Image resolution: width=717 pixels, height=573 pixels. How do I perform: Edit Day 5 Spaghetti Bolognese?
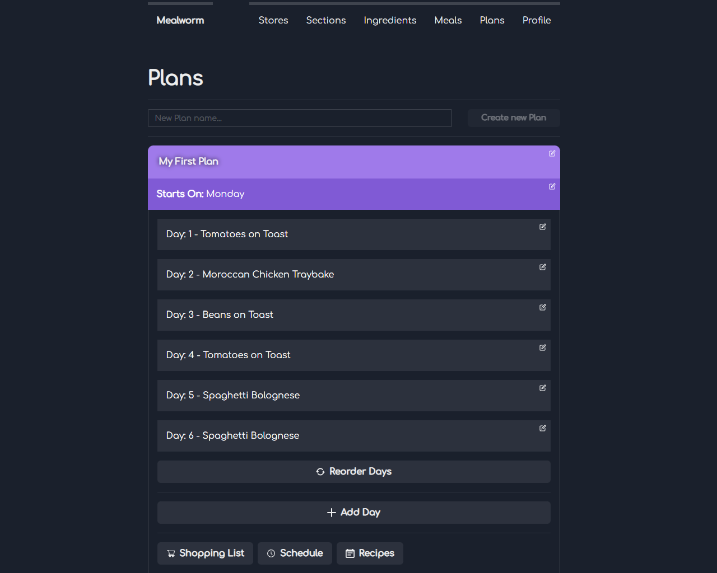coord(542,388)
